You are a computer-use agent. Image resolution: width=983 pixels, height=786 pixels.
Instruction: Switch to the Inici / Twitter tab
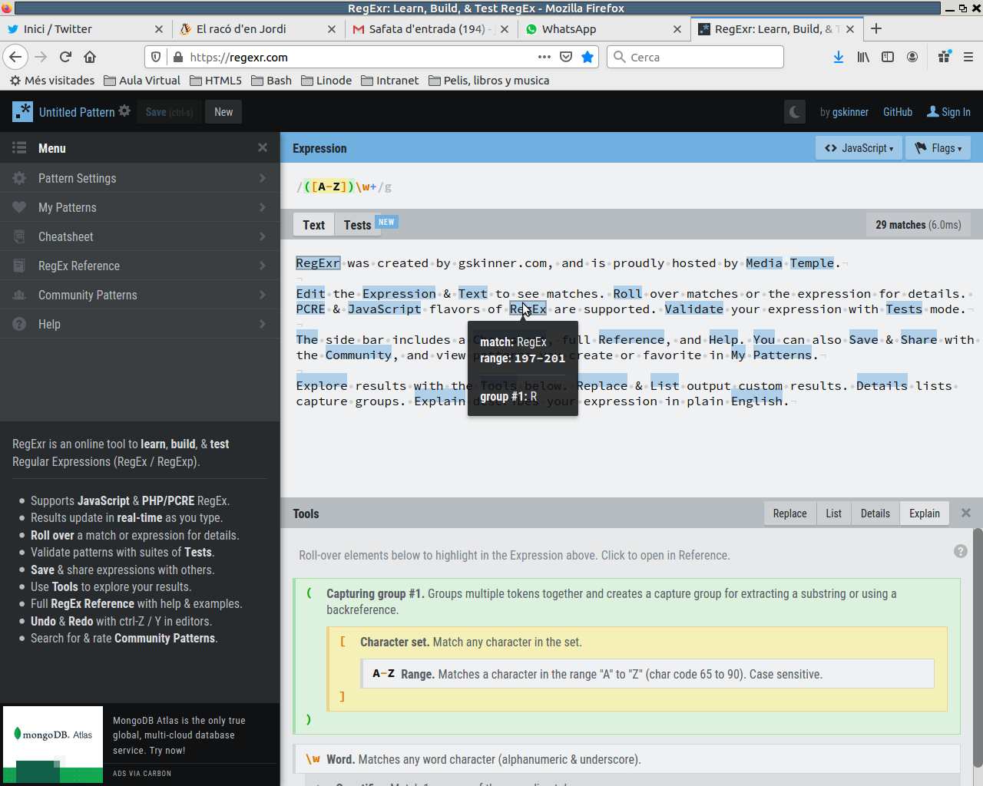click(84, 29)
